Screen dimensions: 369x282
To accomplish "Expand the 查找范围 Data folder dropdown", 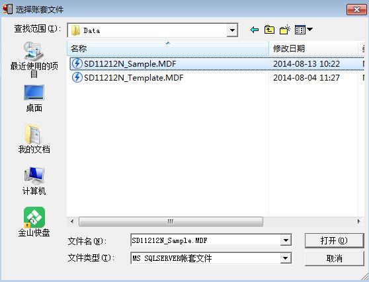I will pos(232,30).
